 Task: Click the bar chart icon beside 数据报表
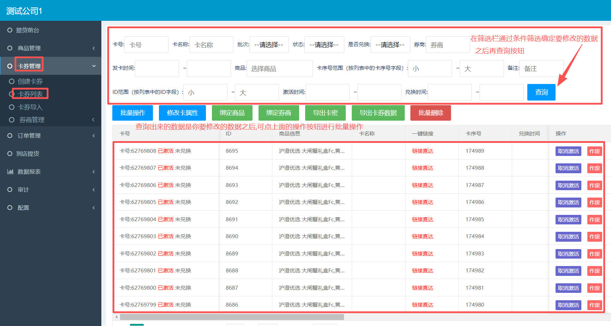click(10, 172)
